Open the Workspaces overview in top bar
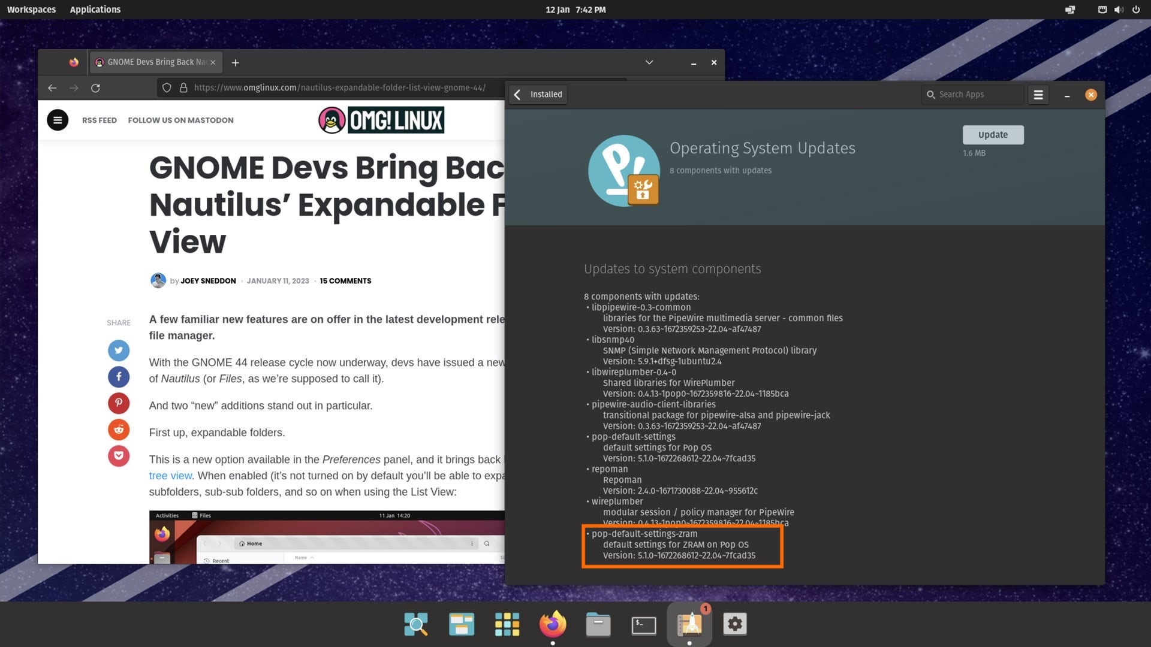 [31, 10]
